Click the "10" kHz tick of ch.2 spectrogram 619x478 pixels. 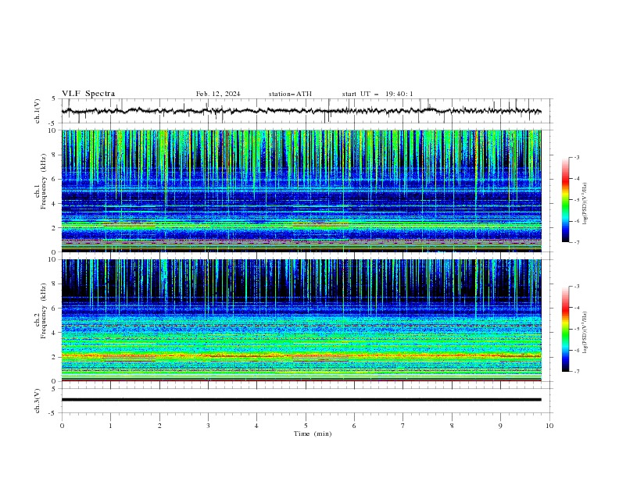pos(53,259)
